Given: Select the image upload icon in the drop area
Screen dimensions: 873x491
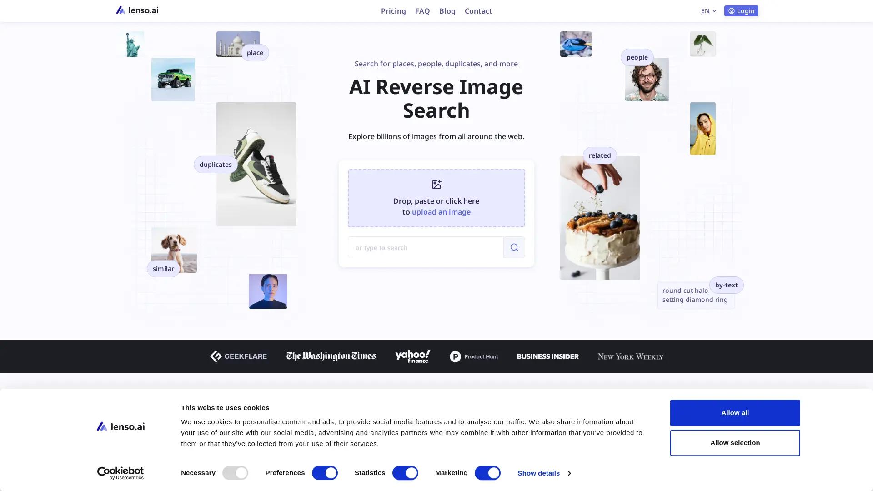Looking at the screenshot, I should (436, 184).
